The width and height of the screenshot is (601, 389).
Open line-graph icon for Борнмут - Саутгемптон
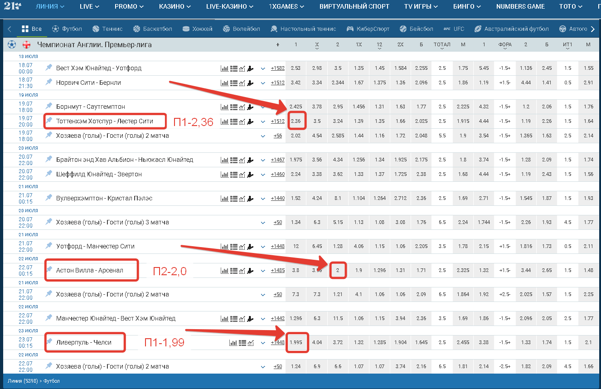point(242,107)
